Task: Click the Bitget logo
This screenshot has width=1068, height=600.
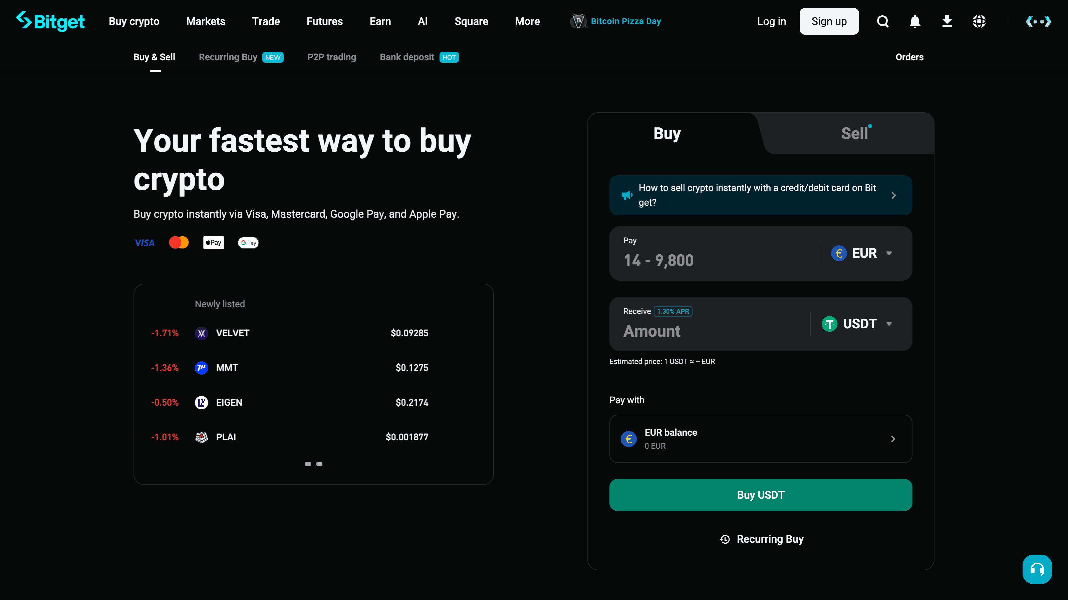Action: click(50, 21)
